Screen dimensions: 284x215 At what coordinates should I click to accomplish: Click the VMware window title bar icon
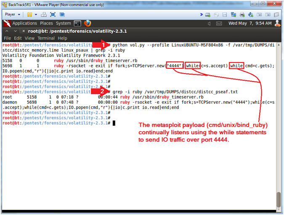[x=5, y=5]
